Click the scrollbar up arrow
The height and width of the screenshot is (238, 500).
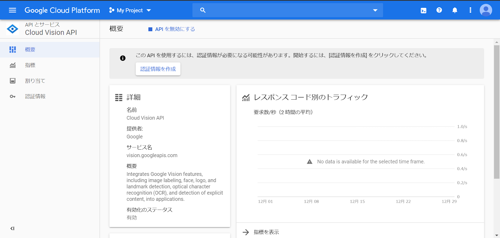click(497, 42)
